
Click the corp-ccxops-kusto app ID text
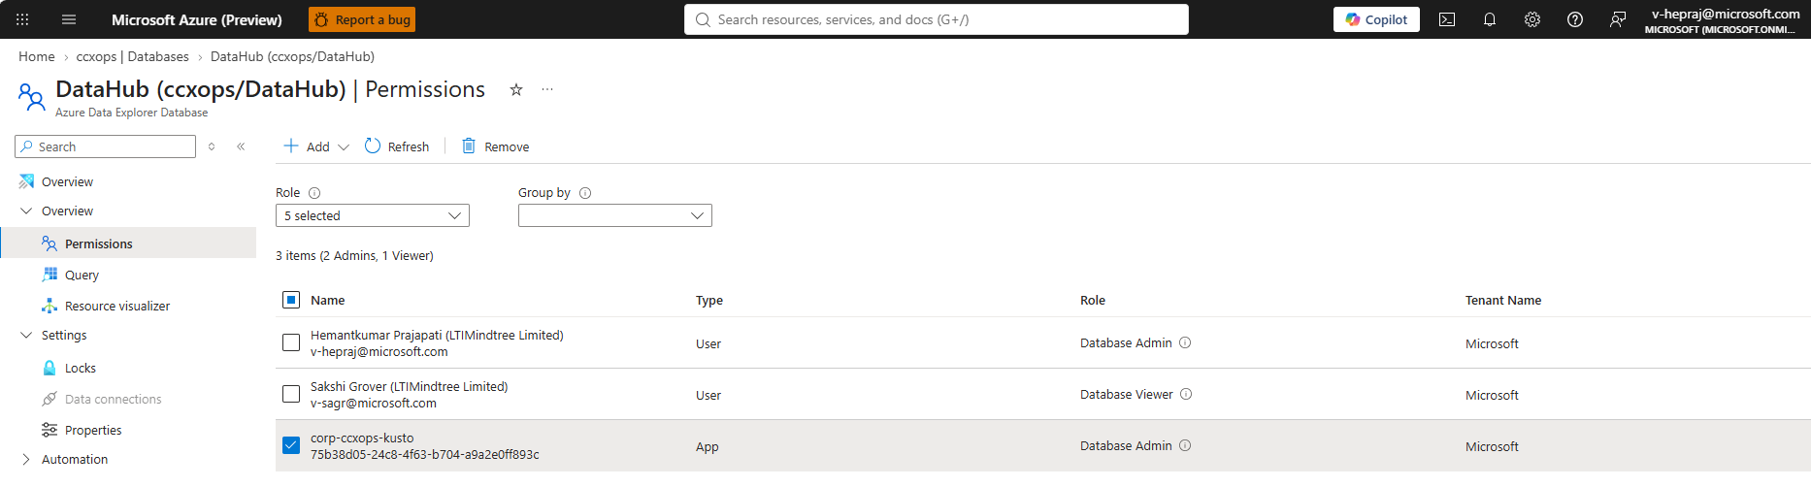(425, 455)
